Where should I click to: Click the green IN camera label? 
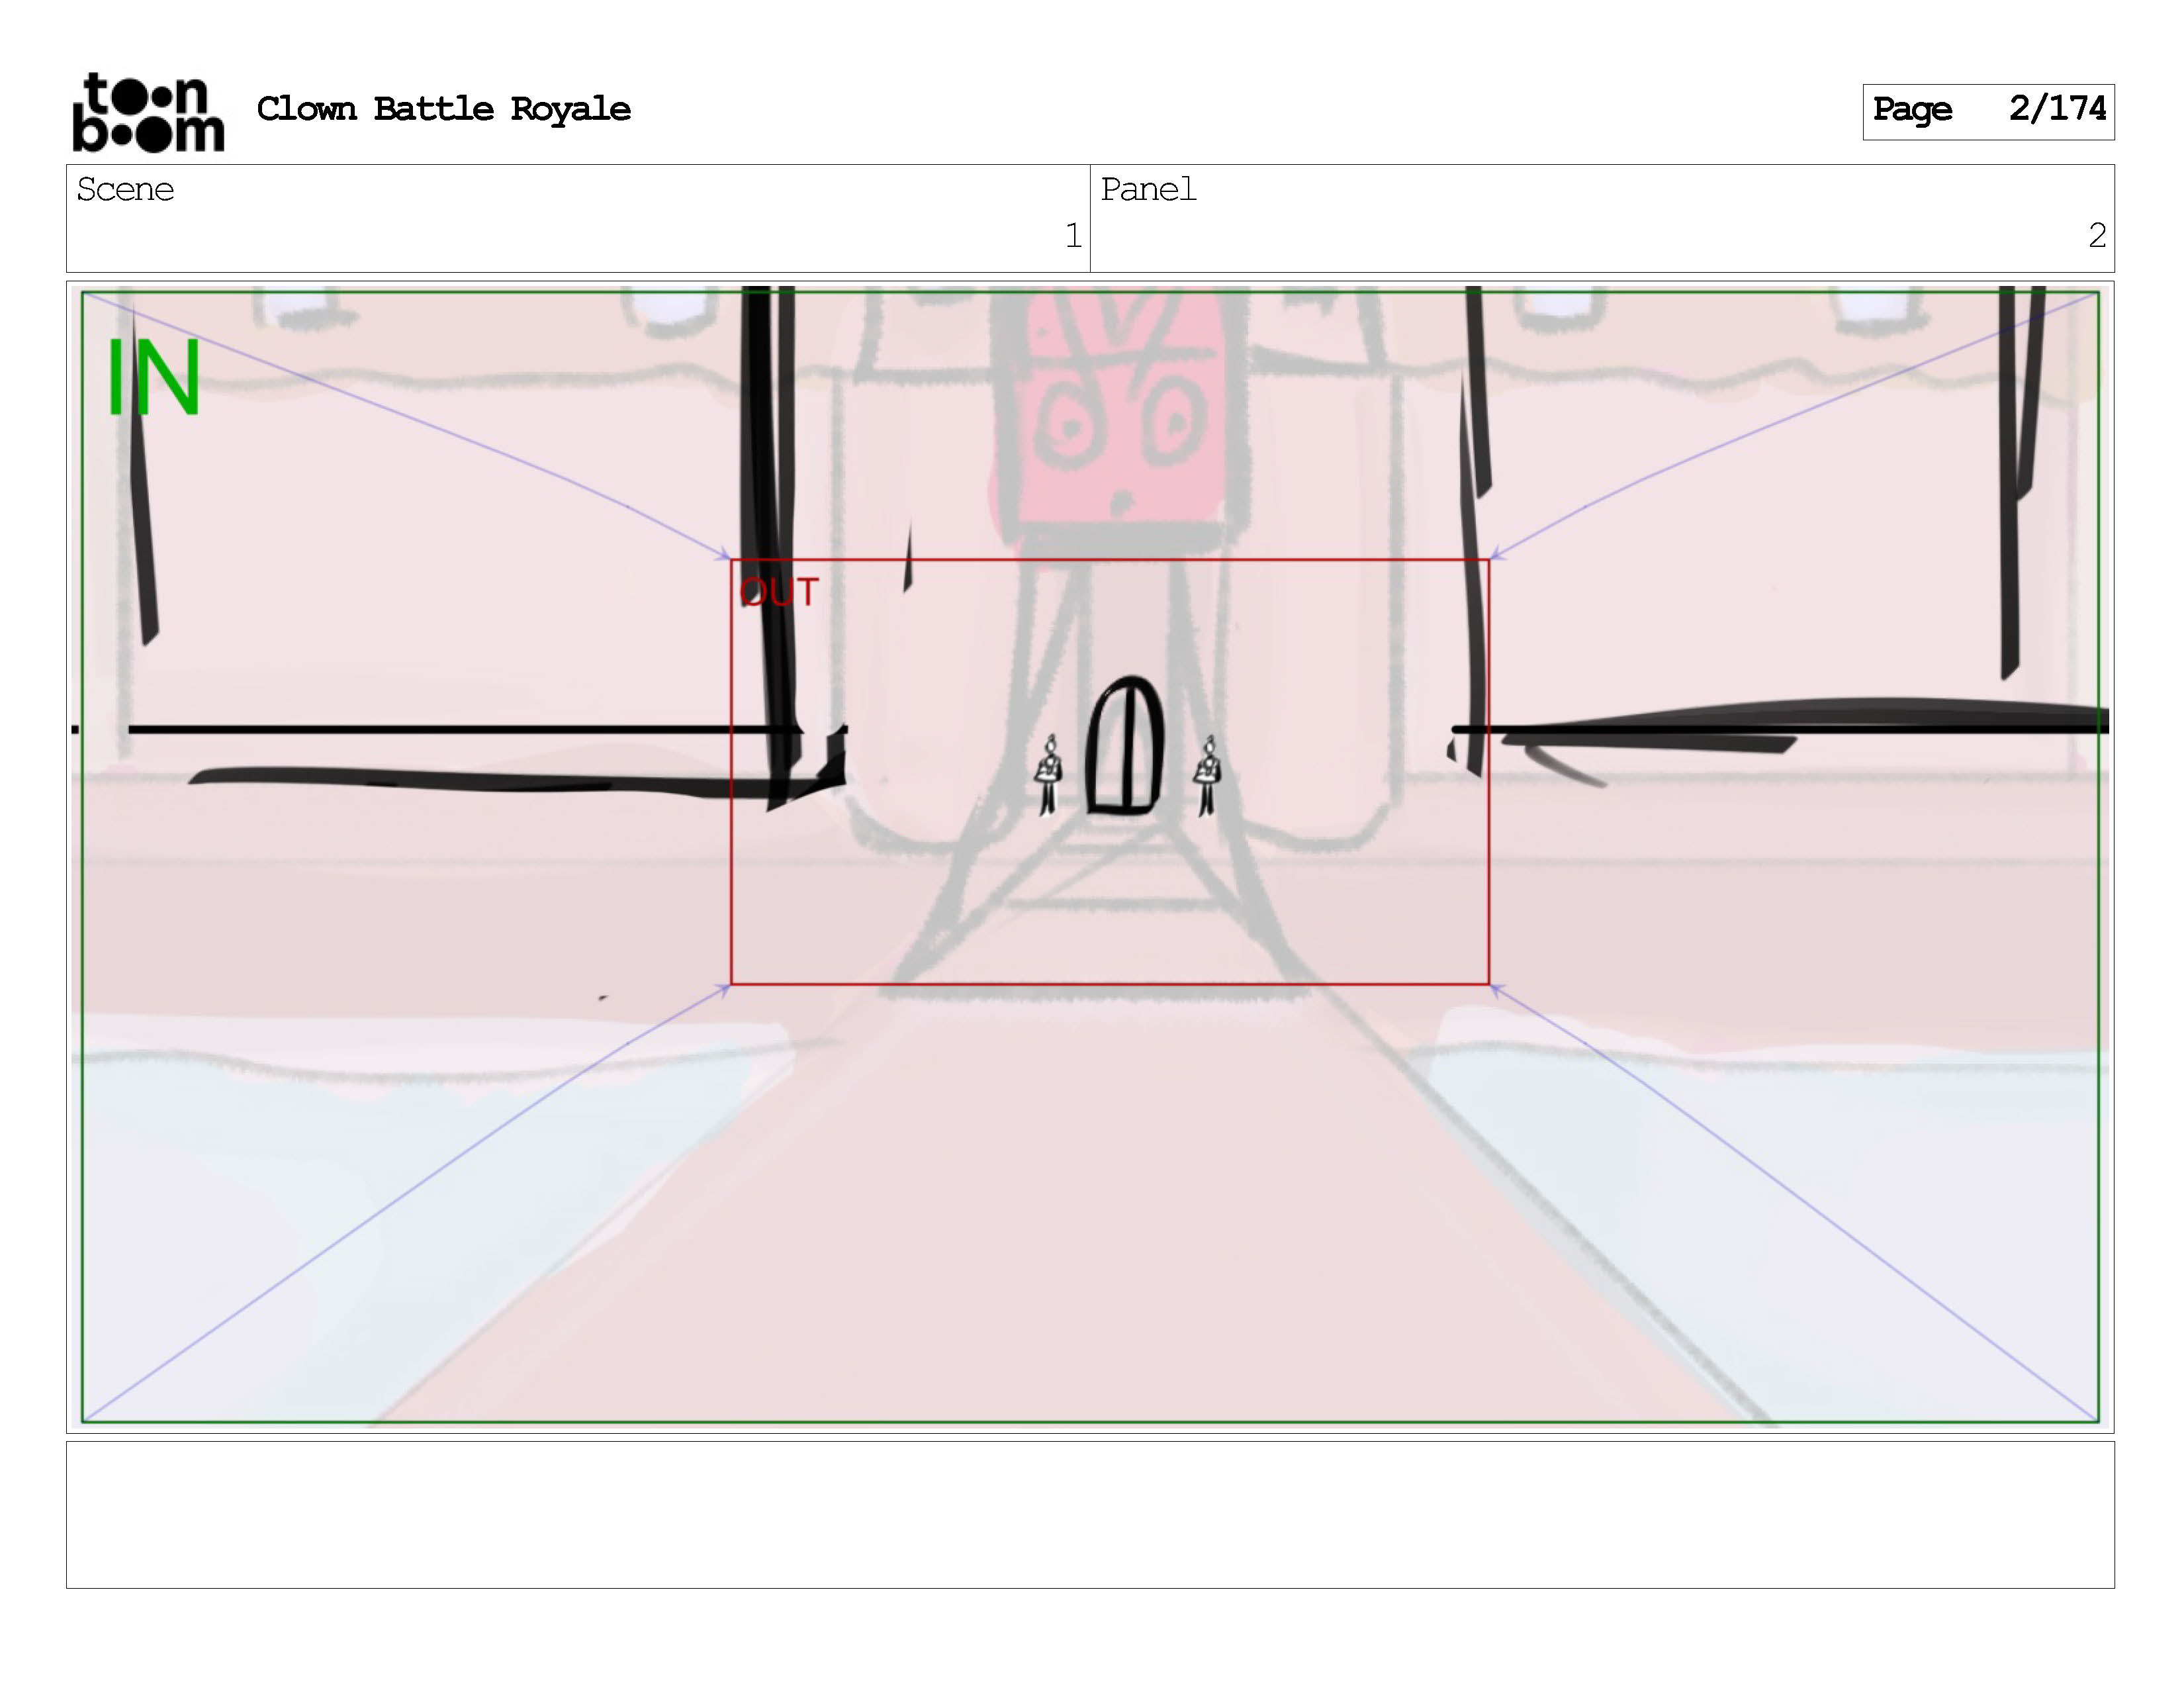tap(153, 378)
